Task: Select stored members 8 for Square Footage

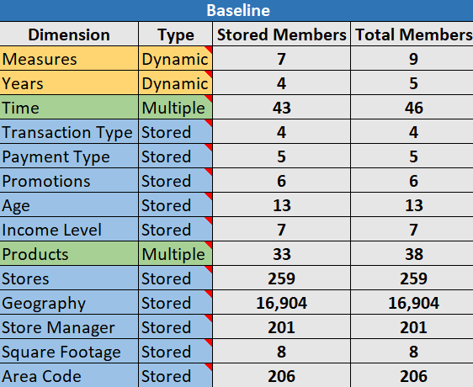Action: pyautogui.click(x=281, y=352)
